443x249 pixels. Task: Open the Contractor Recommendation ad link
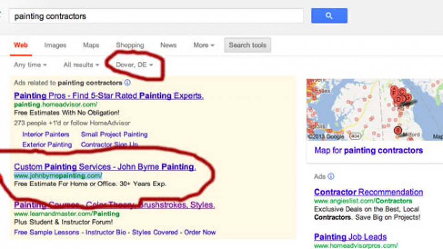coord(368,192)
